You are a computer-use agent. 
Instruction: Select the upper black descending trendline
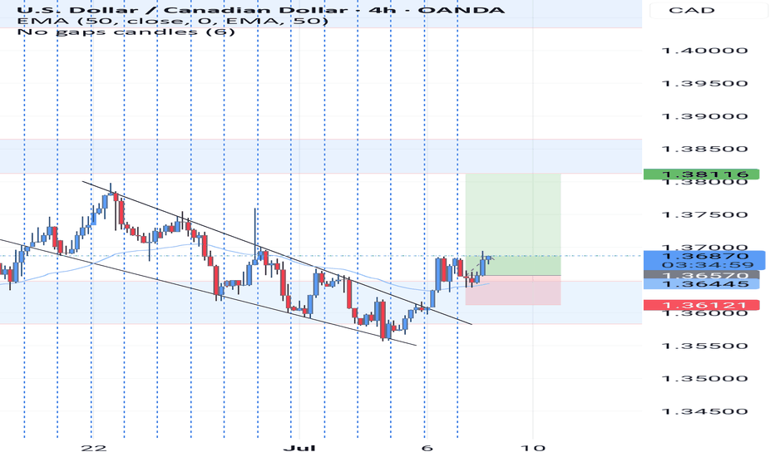tap(277, 253)
